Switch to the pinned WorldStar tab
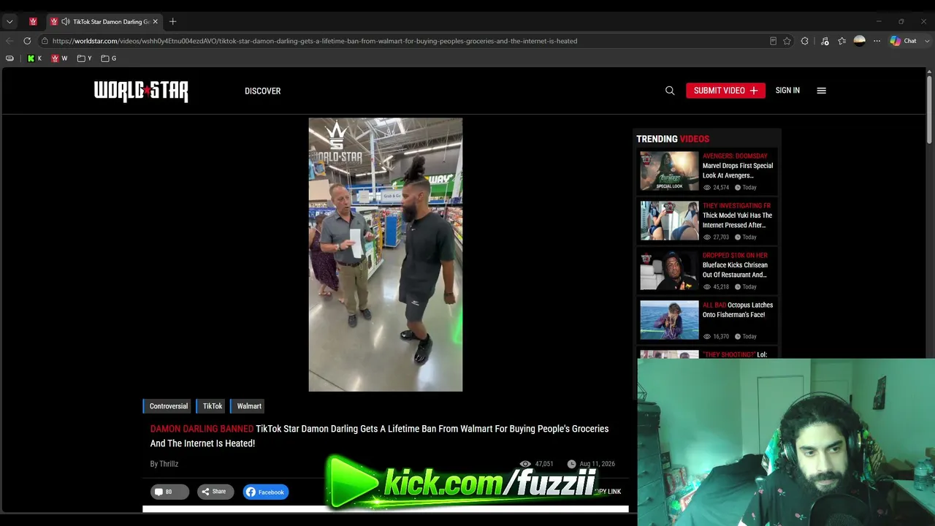 (33, 22)
